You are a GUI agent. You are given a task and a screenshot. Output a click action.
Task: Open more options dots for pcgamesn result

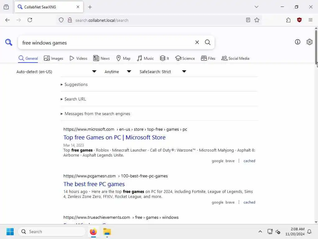239,202
